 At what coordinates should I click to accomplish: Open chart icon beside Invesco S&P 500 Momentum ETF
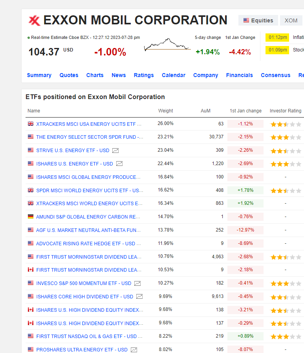click(x=137, y=283)
